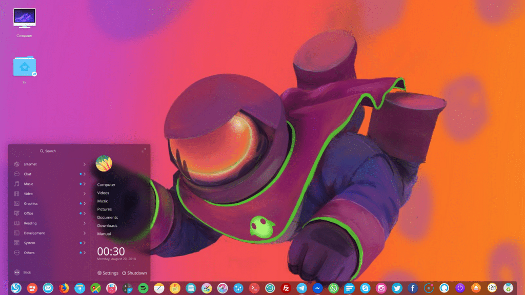Expand the Reading category chevron

click(x=85, y=223)
